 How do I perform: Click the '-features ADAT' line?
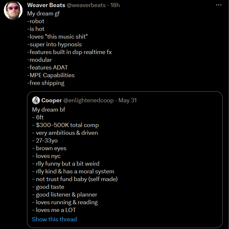48,68
